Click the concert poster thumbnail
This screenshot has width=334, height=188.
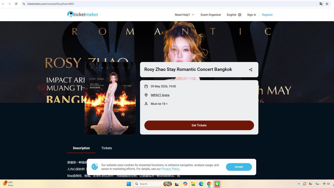[x=110, y=98]
